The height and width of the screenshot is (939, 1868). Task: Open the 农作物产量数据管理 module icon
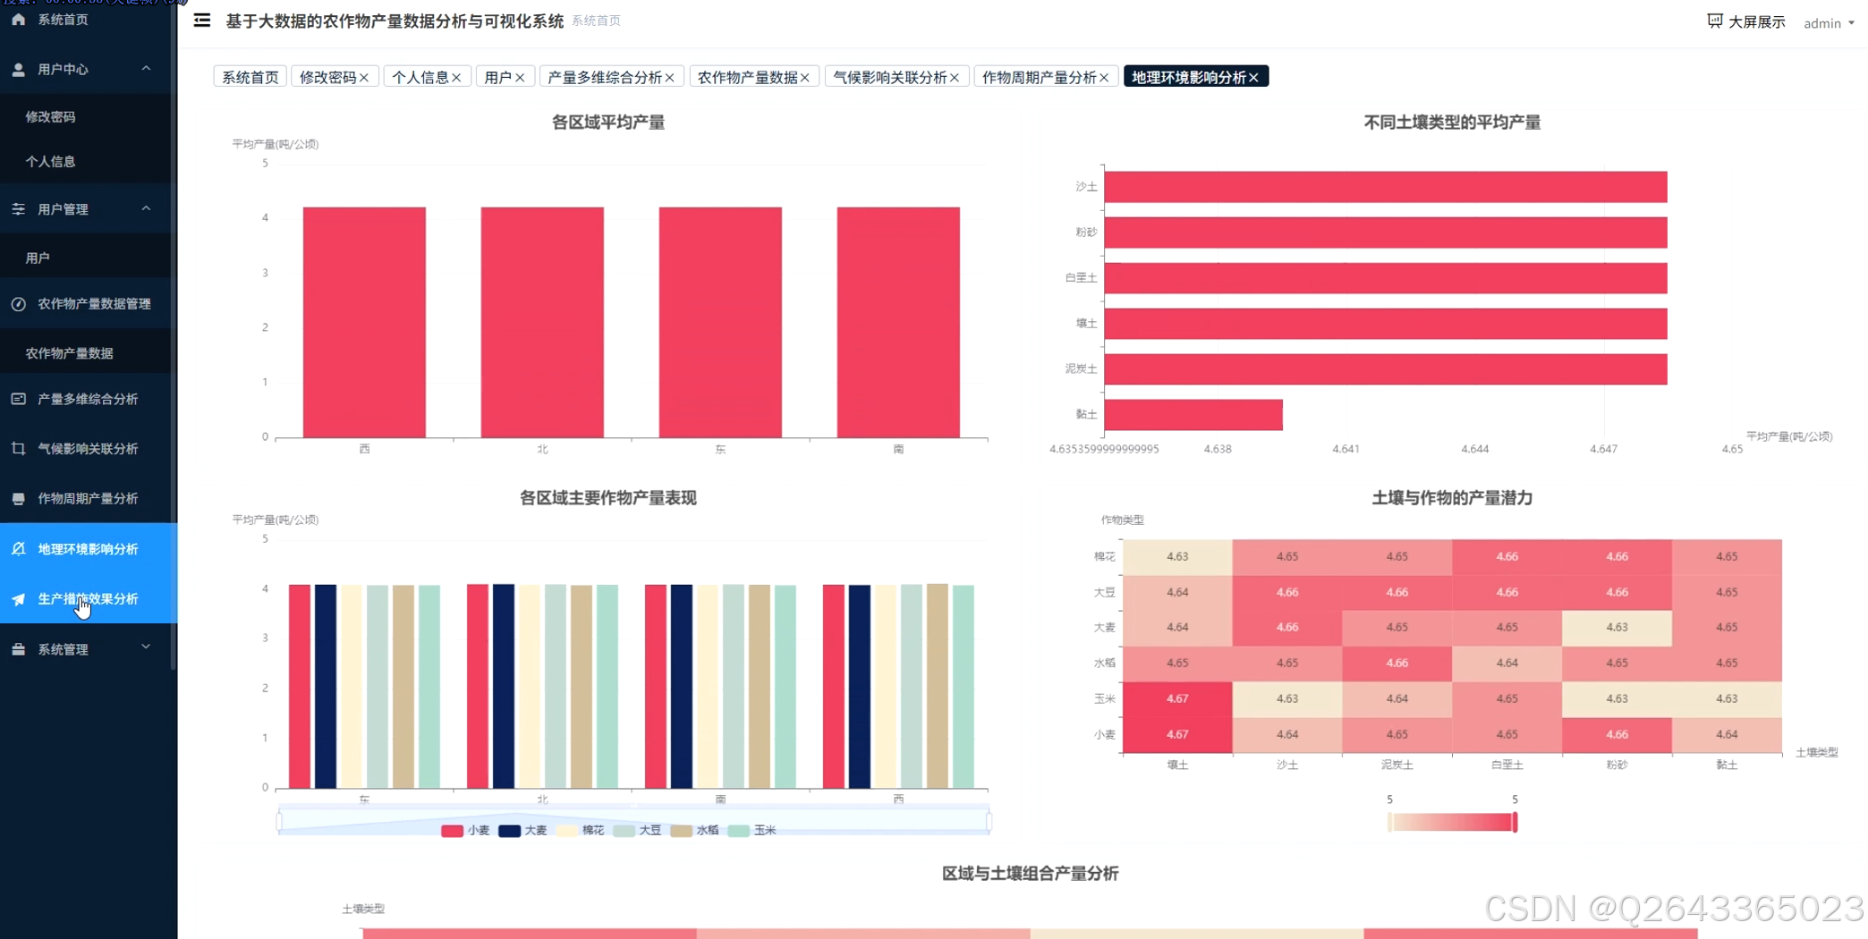[18, 303]
